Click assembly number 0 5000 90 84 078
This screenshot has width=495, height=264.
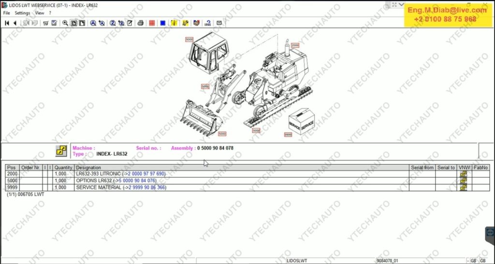[x=215, y=148]
